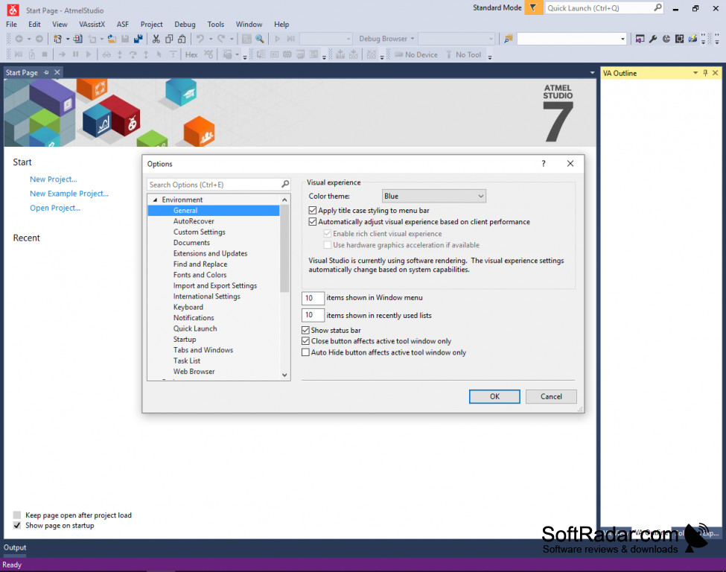The image size is (726, 572).
Task: Close the VA Outline panel
Action: pyautogui.click(x=716, y=73)
